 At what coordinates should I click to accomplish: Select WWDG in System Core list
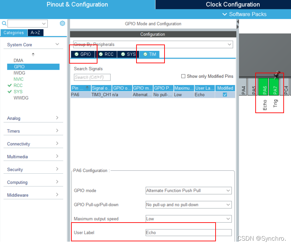[x=21, y=98]
